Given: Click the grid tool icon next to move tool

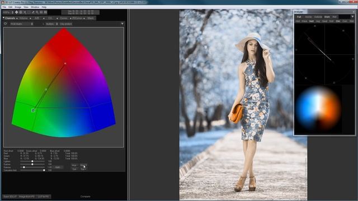Looking at the screenshot, I should point(21,12).
